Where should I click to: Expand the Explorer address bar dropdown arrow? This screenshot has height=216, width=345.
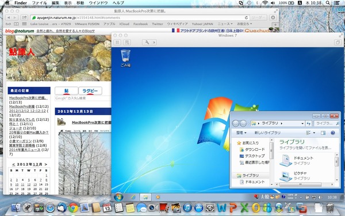[x=302, y=123]
